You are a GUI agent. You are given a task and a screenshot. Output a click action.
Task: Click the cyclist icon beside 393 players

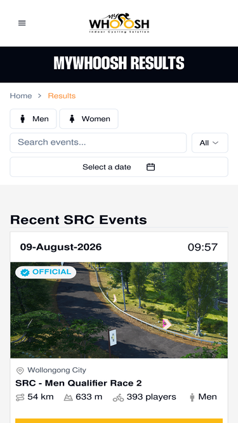coord(118,398)
